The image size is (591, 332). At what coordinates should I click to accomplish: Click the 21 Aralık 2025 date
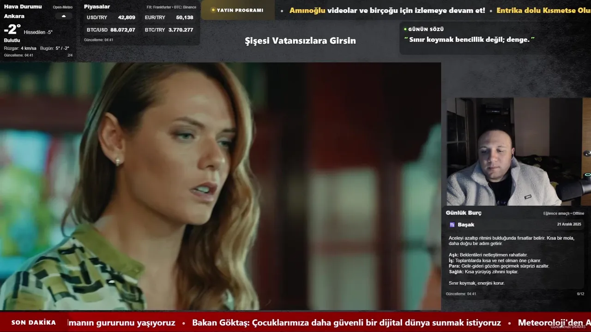569,224
